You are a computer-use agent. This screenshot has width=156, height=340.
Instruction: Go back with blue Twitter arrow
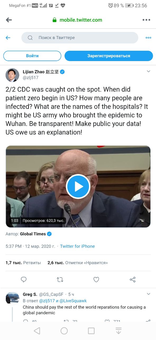click(x=8, y=38)
